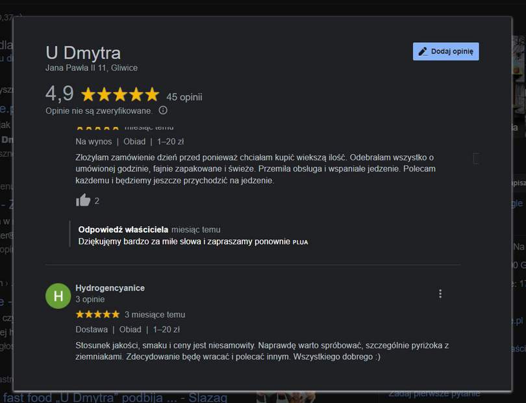The width and height of the screenshot is (526, 403).
Task: Click the review text beginning Stosunek jakości
Action: click(262, 351)
